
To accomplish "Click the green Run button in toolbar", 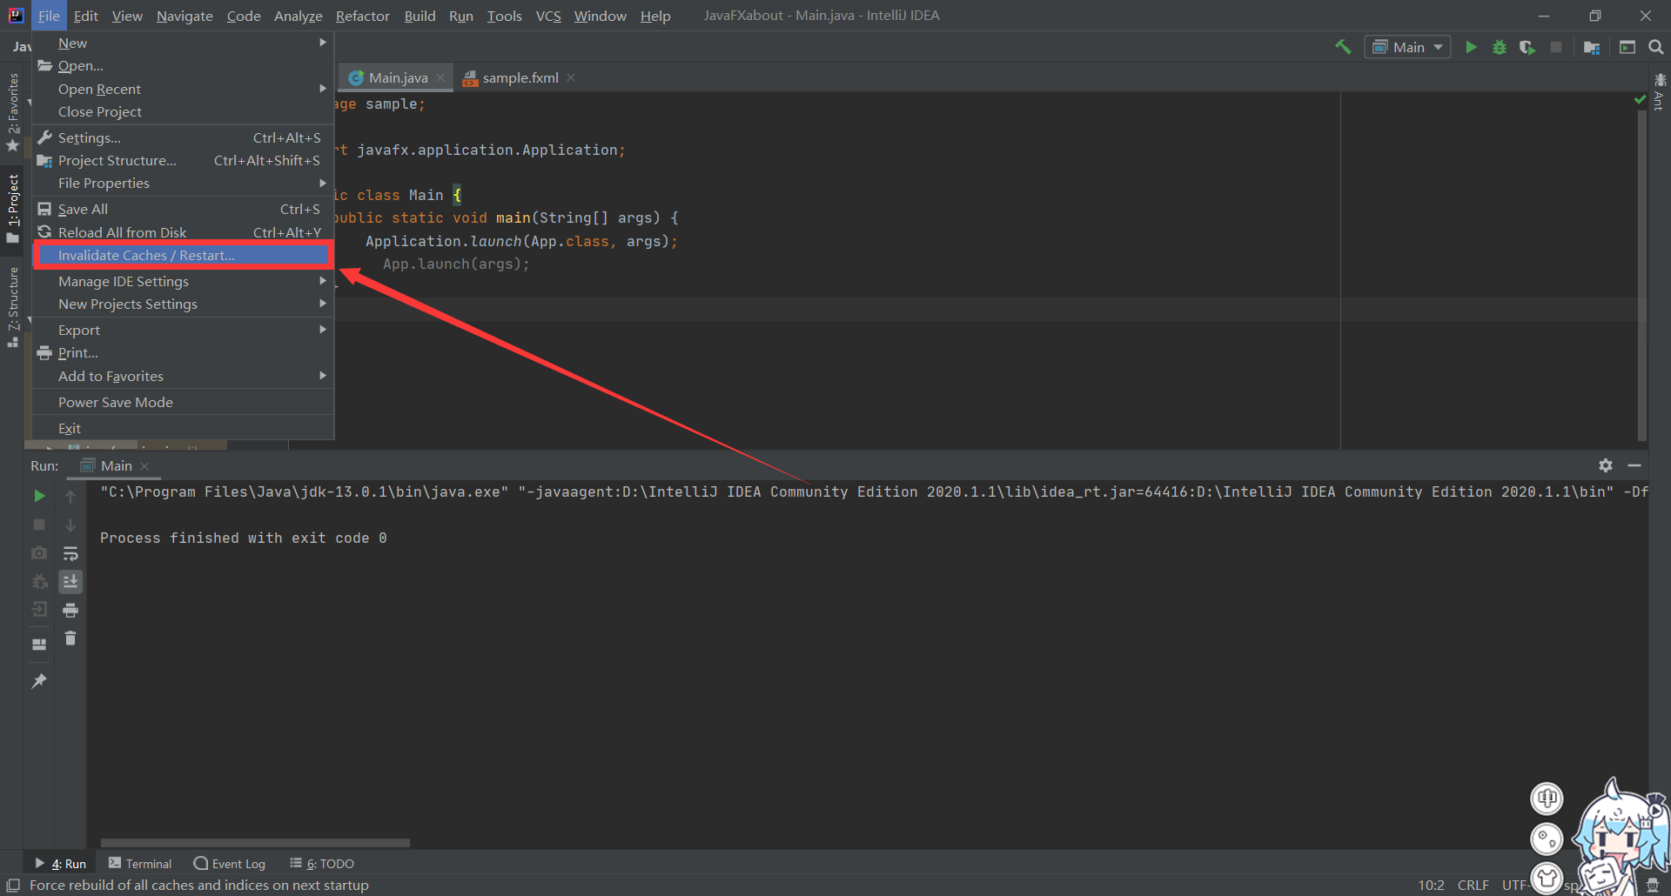I will coord(1471,47).
